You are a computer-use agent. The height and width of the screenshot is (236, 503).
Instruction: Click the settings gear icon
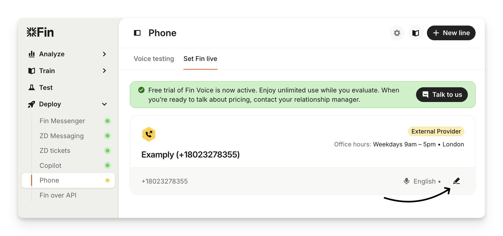click(x=397, y=33)
